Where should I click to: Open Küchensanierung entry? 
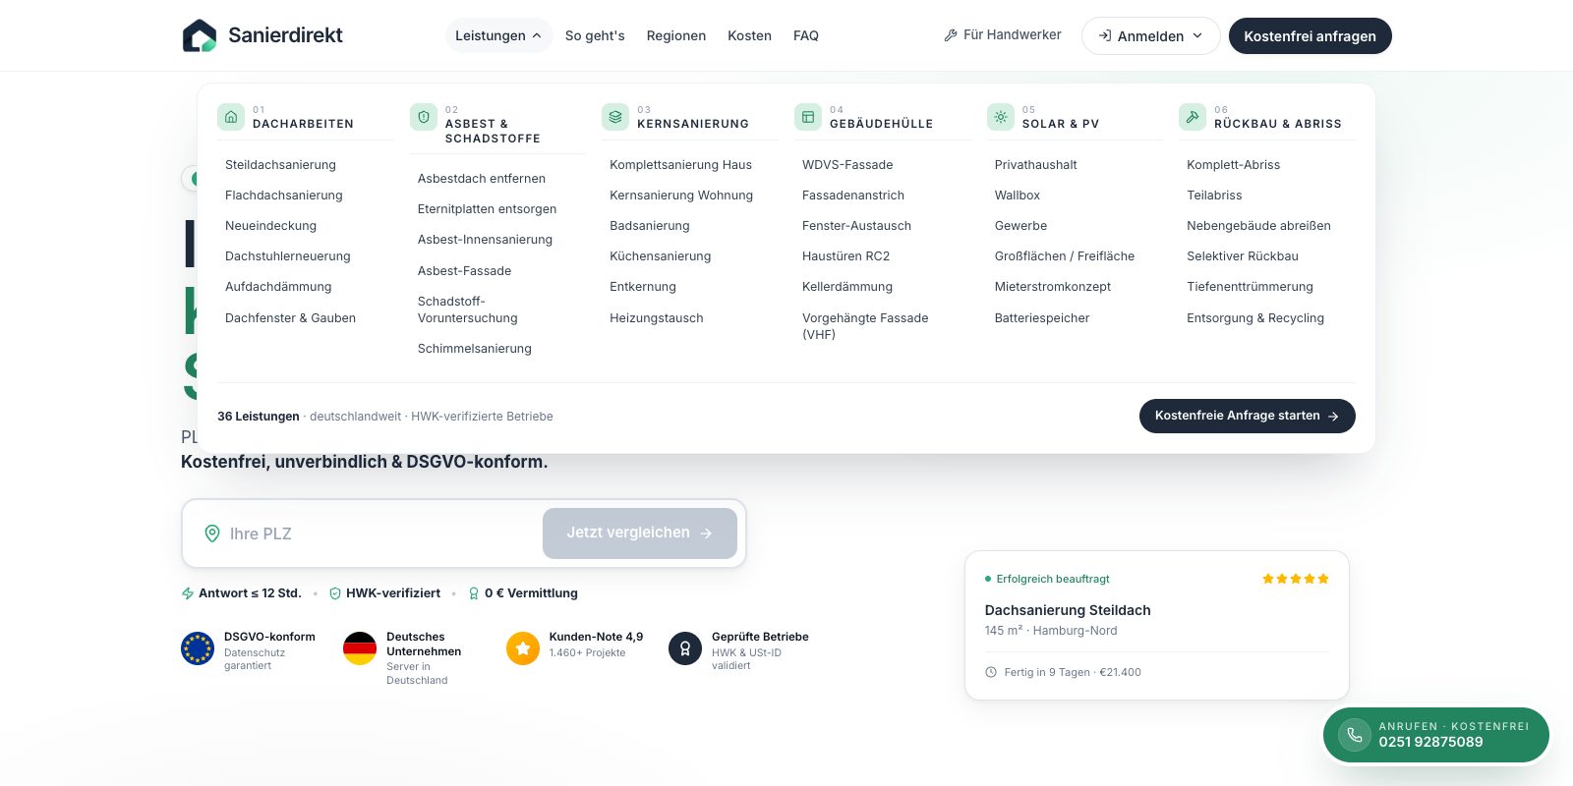pos(660,255)
